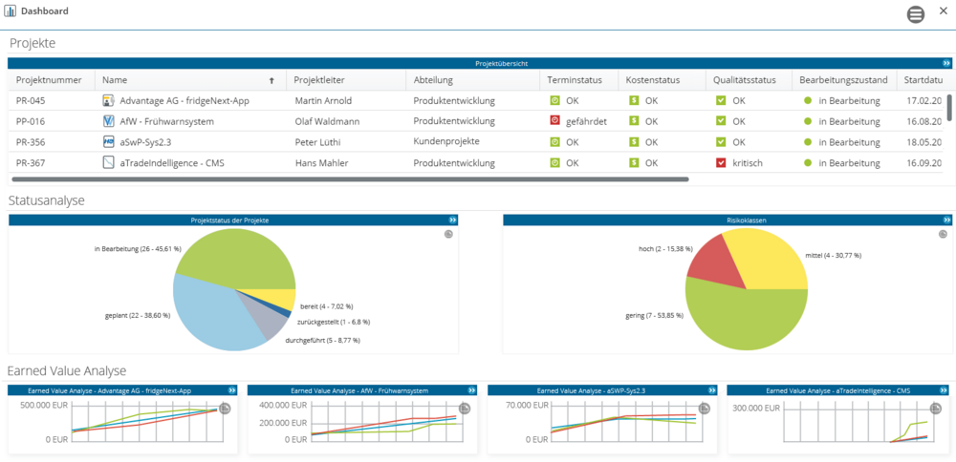Click the red 'kritisch' Qualitätsstatus checkbox
This screenshot has width=956, height=462.
coord(722,162)
